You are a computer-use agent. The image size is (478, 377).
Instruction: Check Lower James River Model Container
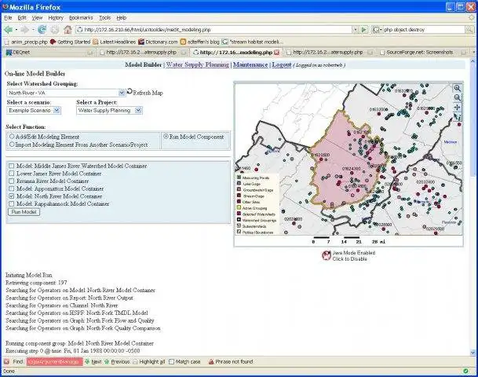(x=12, y=174)
